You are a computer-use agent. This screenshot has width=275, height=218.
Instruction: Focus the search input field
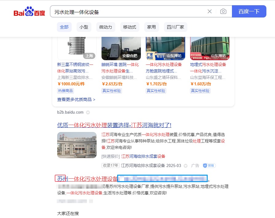(129, 12)
